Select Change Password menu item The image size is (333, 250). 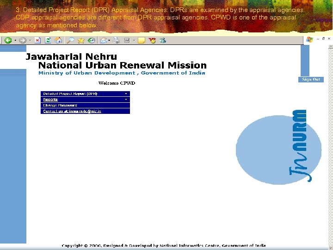85,106
